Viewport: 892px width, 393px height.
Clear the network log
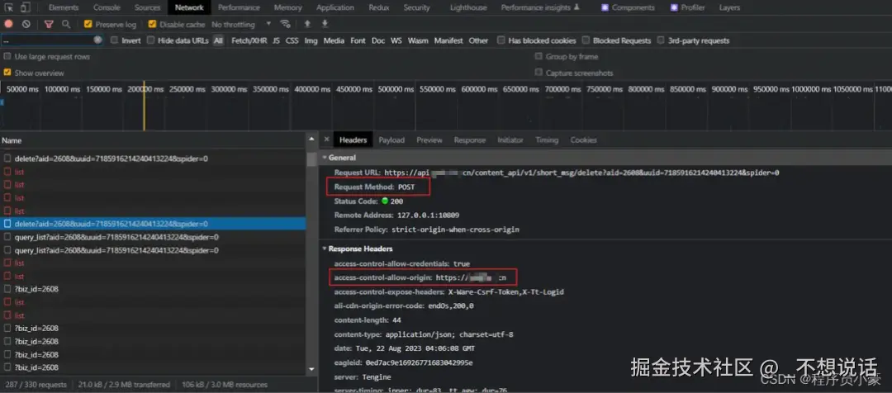click(x=26, y=25)
